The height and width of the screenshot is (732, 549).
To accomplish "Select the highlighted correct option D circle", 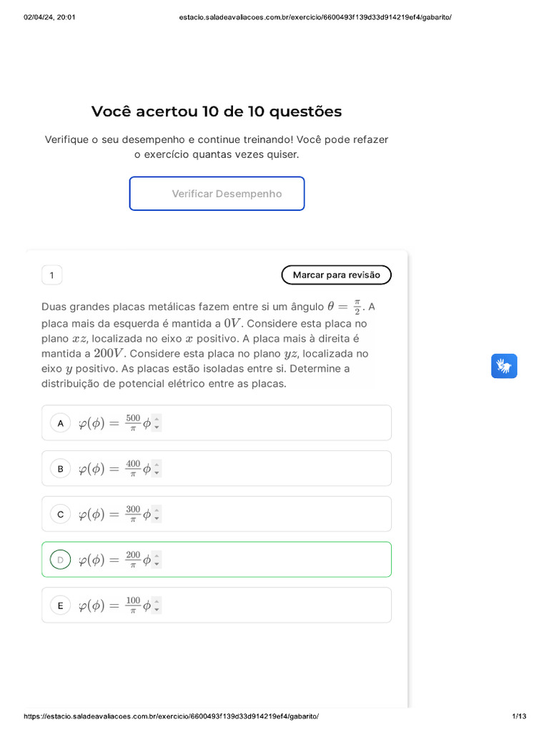I will click(x=61, y=560).
